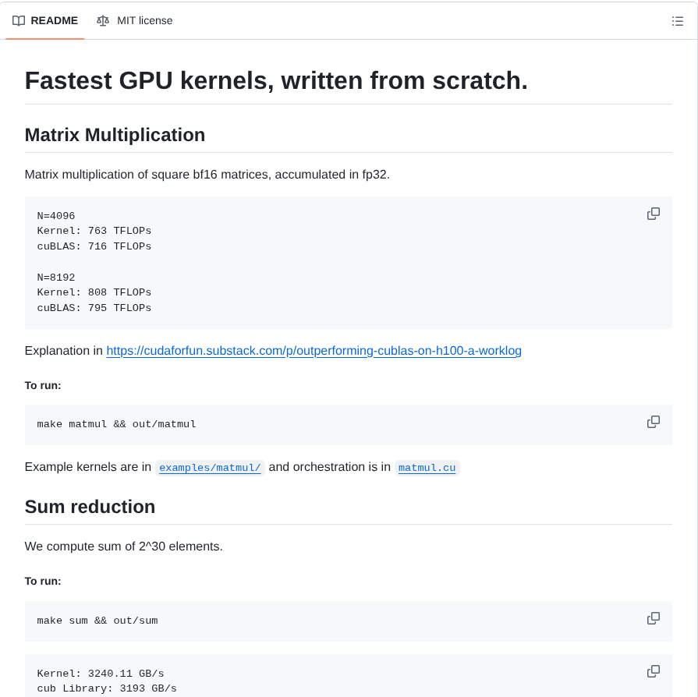Click the 'cuBLAS: 716 TFLOPs' line
698x697 pixels.
(x=94, y=246)
